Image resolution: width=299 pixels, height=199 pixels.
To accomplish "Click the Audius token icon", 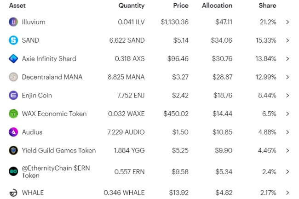I will pyautogui.click(x=13, y=132).
